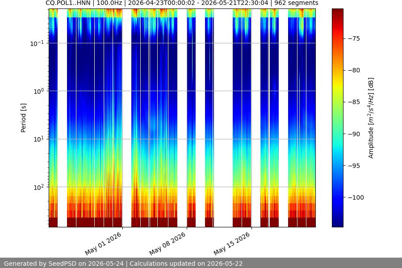Click the 10⁰ period tick label

pos(38,91)
